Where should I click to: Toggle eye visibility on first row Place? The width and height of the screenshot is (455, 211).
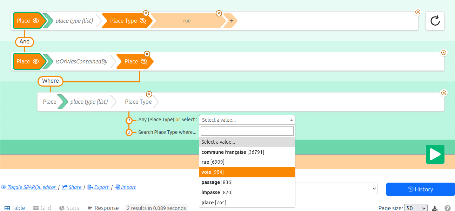pos(35,21)
